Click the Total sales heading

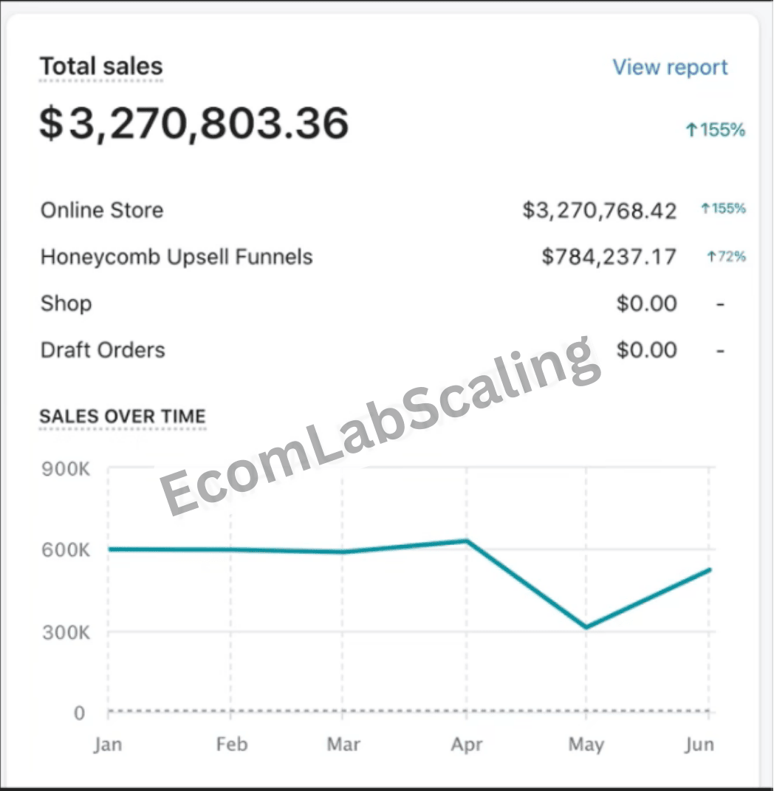pos(100,66)
